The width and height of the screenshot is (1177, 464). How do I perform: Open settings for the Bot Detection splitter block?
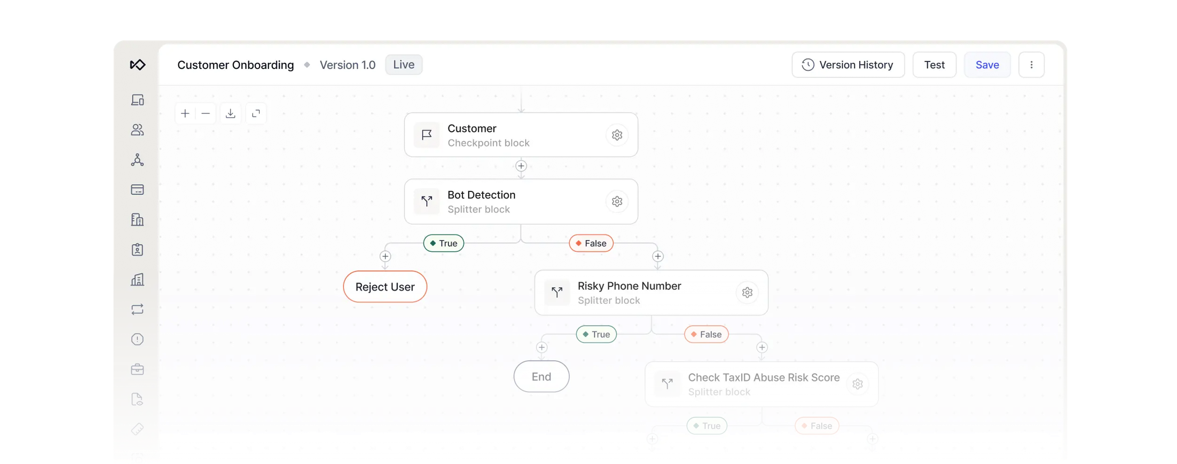[617, 201]
